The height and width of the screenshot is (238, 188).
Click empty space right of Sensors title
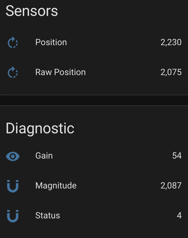(x=125, y=11)
